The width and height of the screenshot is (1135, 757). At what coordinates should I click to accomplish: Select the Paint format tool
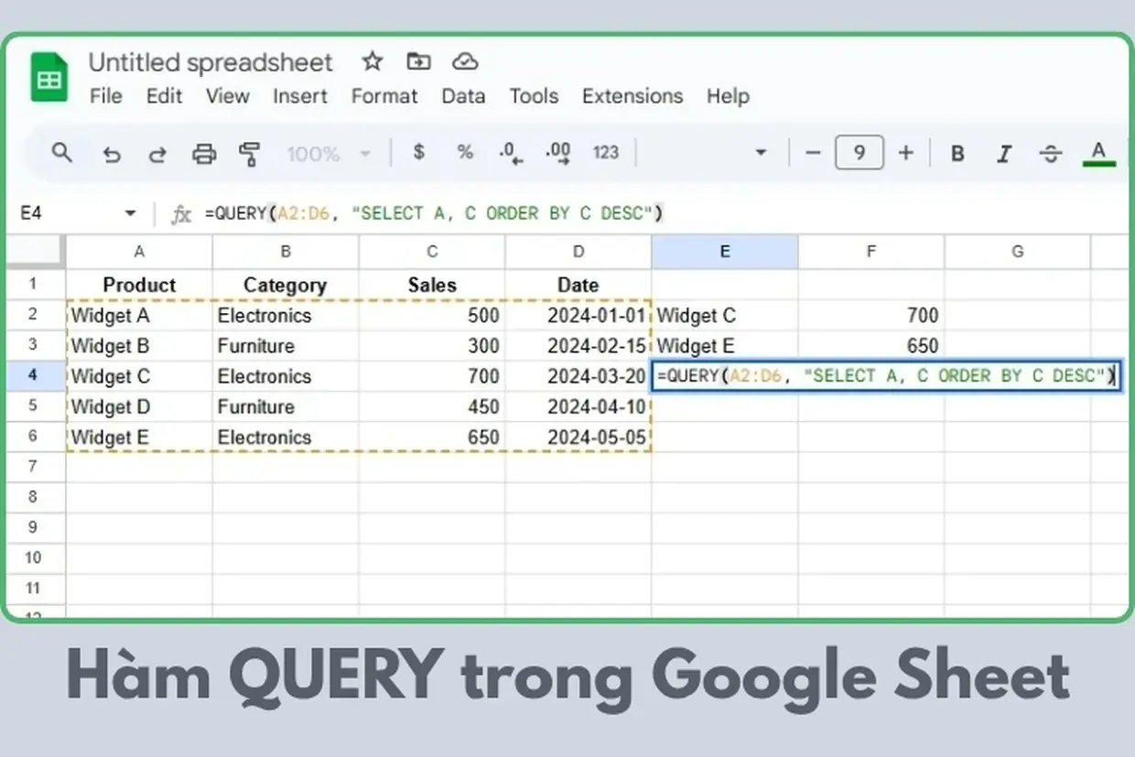pyautogui.click(x=249, y=154)
